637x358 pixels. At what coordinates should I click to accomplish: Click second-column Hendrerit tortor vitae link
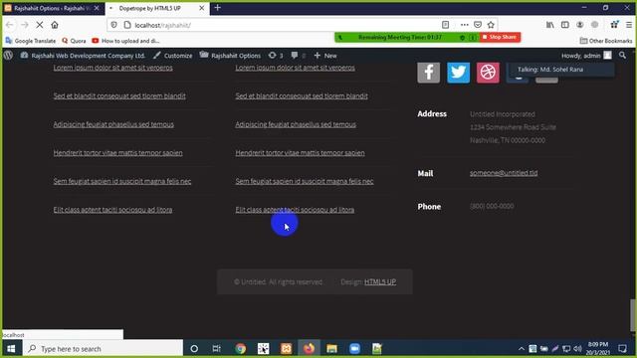click(x=300, y=152)
